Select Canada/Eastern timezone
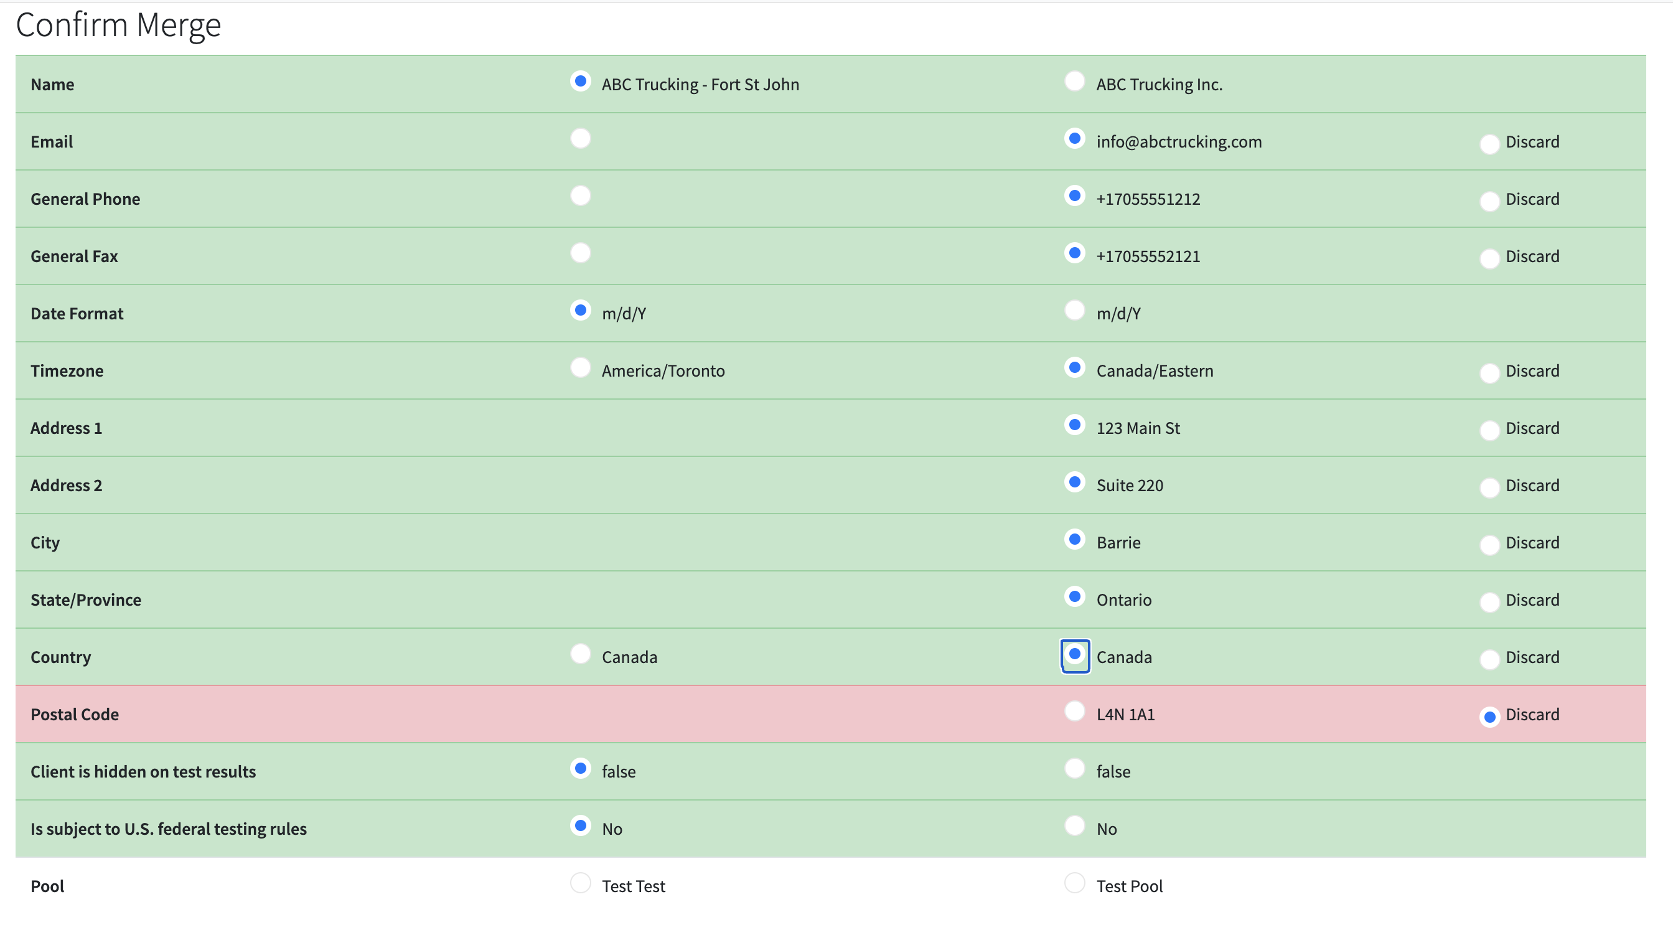 (x=1075, y=367)
